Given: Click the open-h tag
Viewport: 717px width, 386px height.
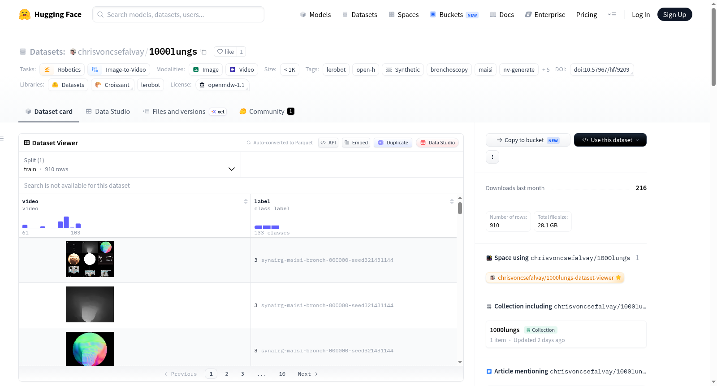Looking at the screenshot, I should 366,69.
